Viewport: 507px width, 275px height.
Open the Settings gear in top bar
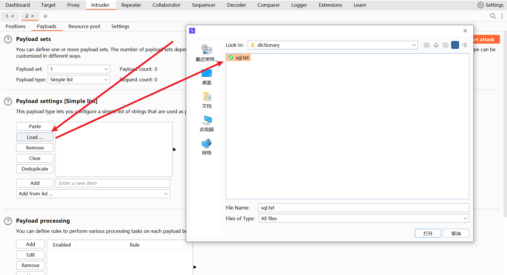[490, 5]
